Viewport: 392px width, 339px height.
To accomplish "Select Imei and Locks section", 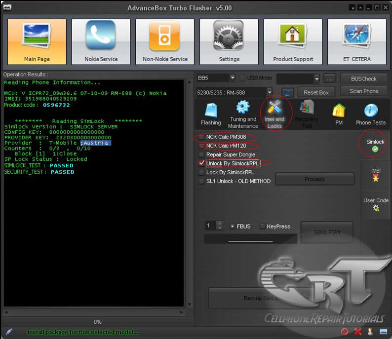I will click(275, 114).
